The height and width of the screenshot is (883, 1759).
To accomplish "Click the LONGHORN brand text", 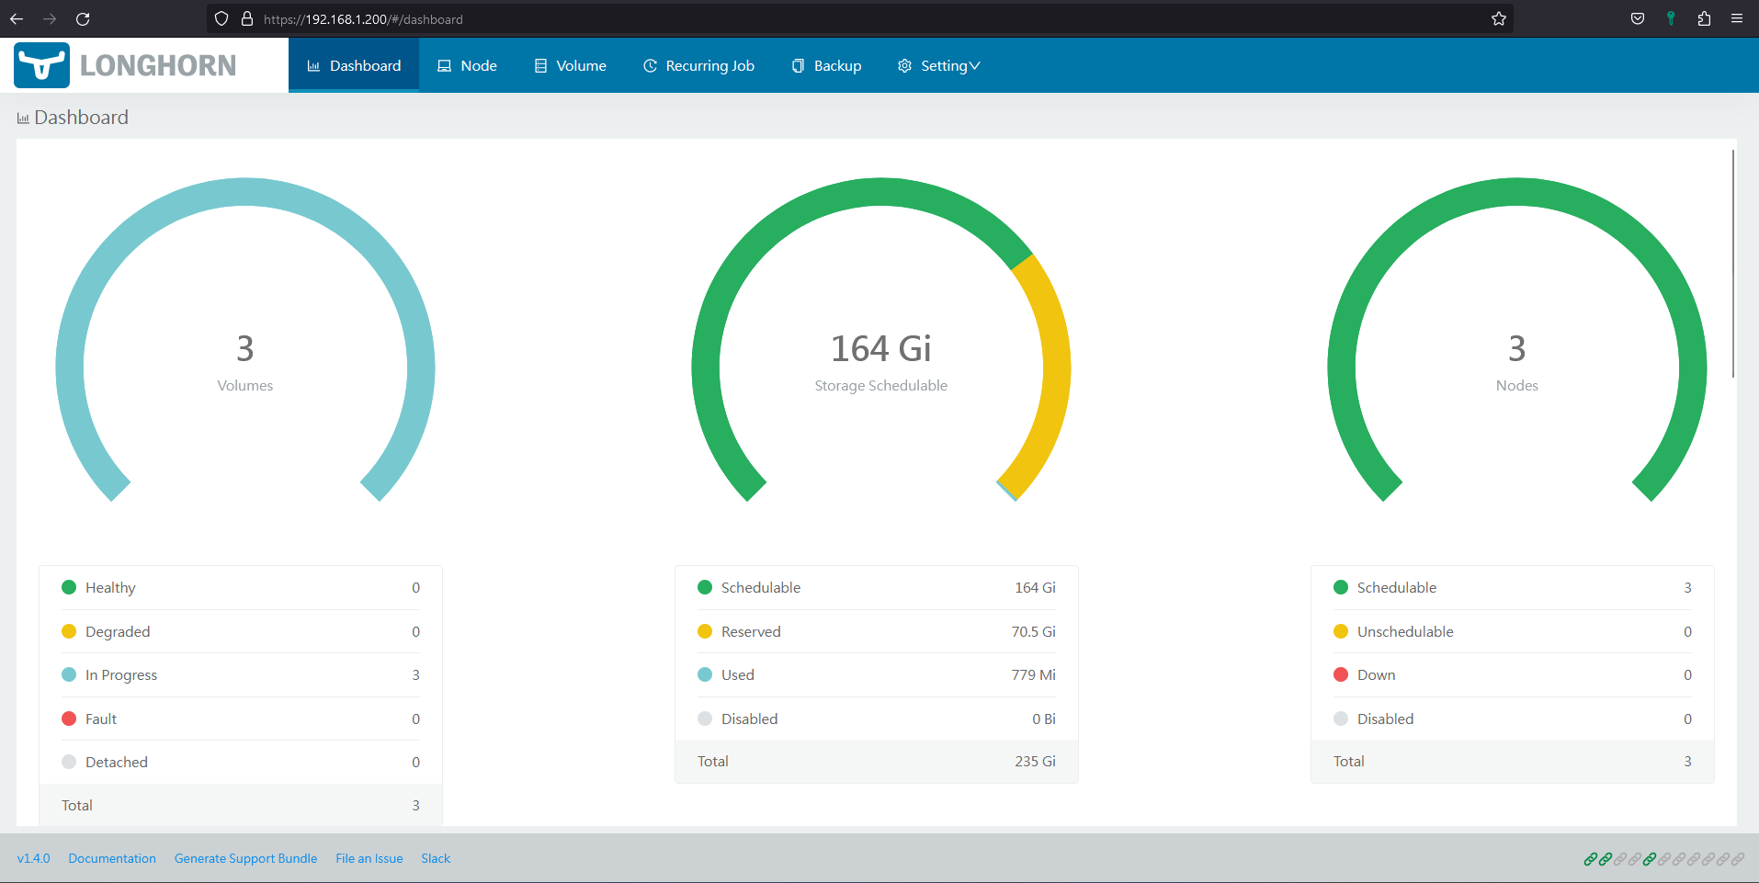I will 158,65.
